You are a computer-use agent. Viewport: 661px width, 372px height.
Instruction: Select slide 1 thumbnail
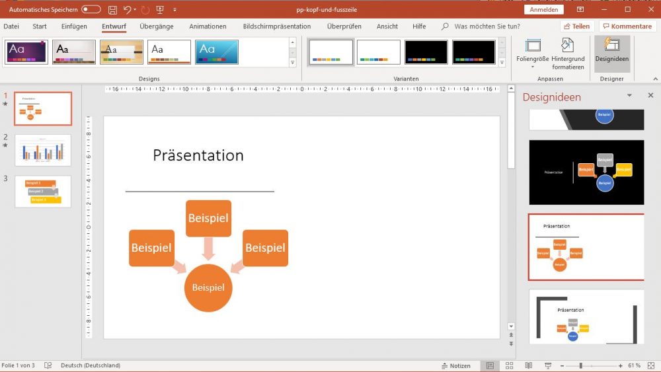coord(43,109)
